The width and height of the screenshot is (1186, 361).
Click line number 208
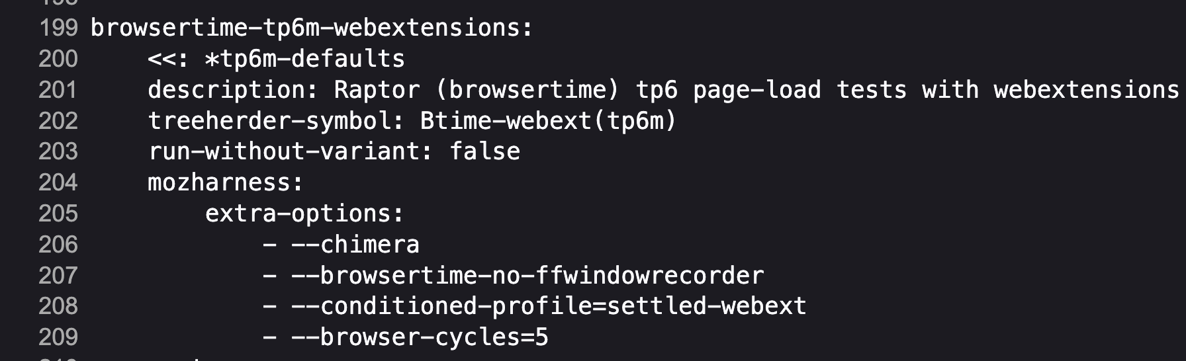click(58, 306)
